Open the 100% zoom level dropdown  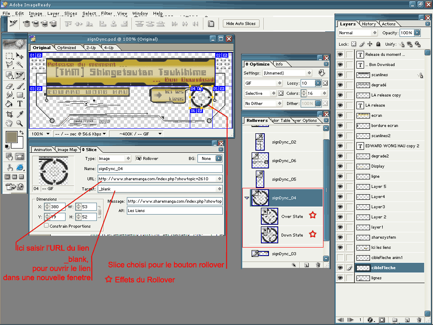[x=40, y=134]
